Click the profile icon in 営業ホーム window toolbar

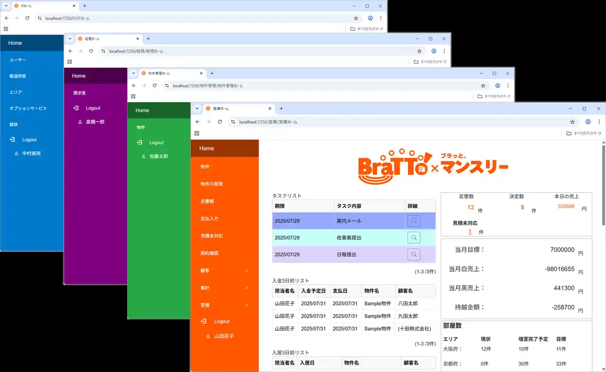588,122
